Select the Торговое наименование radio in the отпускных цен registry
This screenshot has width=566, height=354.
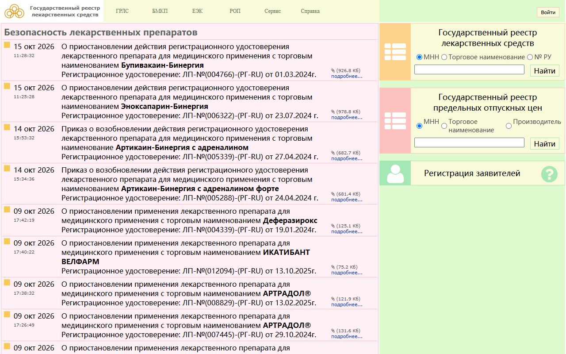click(444, 126)
